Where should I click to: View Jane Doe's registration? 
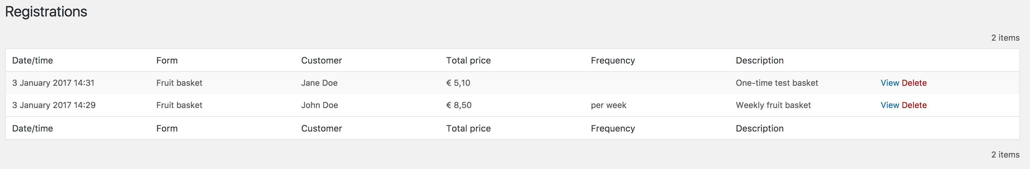pos(890,83)
